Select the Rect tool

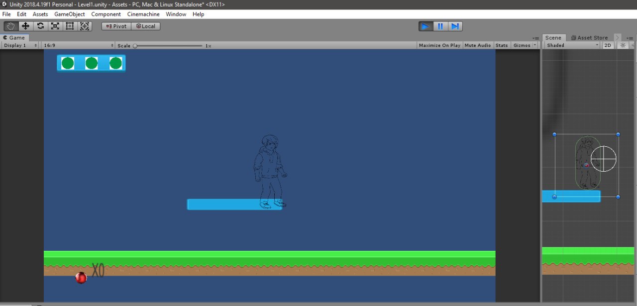(70, 26)
